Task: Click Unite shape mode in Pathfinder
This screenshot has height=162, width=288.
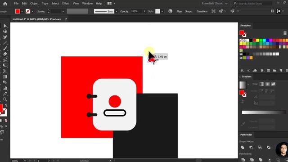Action: [x=243, y=148]
